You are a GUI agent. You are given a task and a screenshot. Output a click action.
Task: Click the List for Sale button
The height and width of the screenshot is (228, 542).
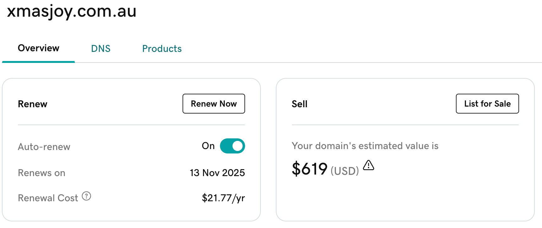pyautogui.click(x=487, y=104)
